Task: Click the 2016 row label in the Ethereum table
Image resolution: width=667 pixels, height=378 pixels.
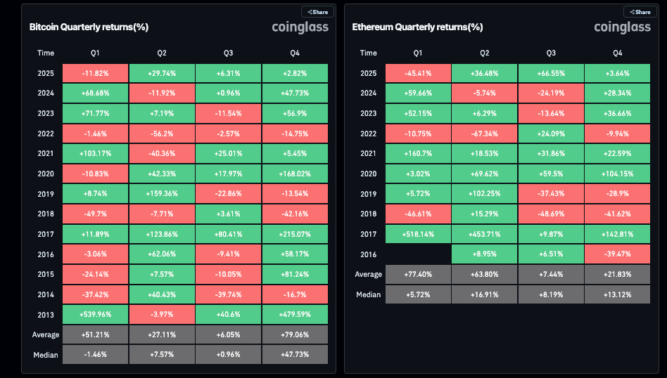Action: (368, 254)
